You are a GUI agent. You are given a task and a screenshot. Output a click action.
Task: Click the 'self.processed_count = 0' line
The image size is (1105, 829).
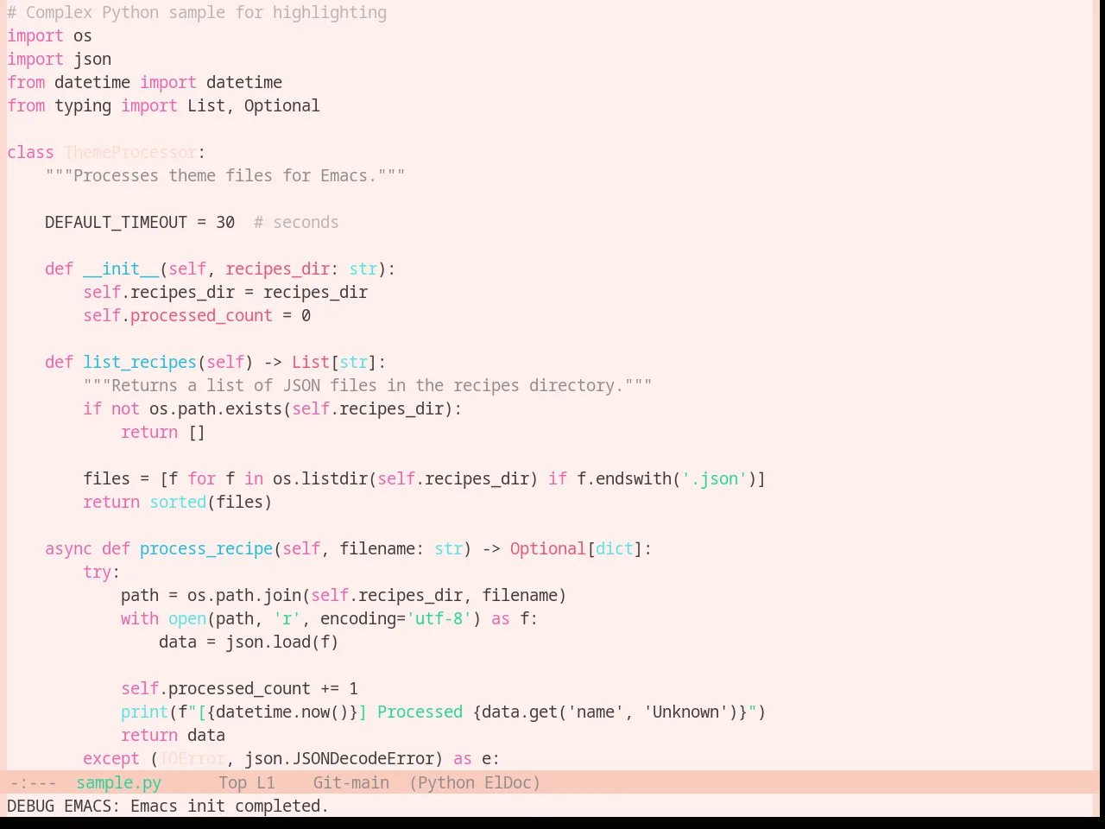[x=197, y=316]
